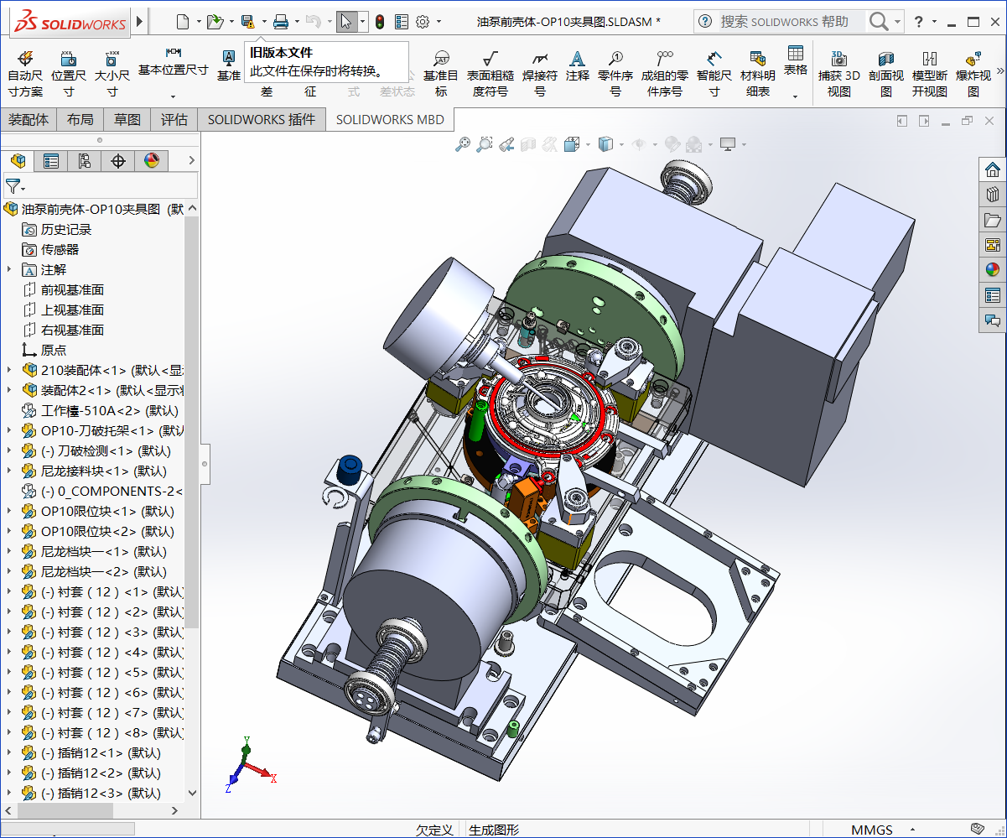Insert a 焊接符号
This screenshot has height=838, width=1007.
540,74
